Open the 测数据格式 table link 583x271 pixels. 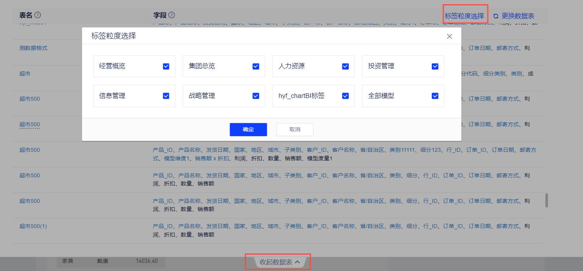(33, 48)
